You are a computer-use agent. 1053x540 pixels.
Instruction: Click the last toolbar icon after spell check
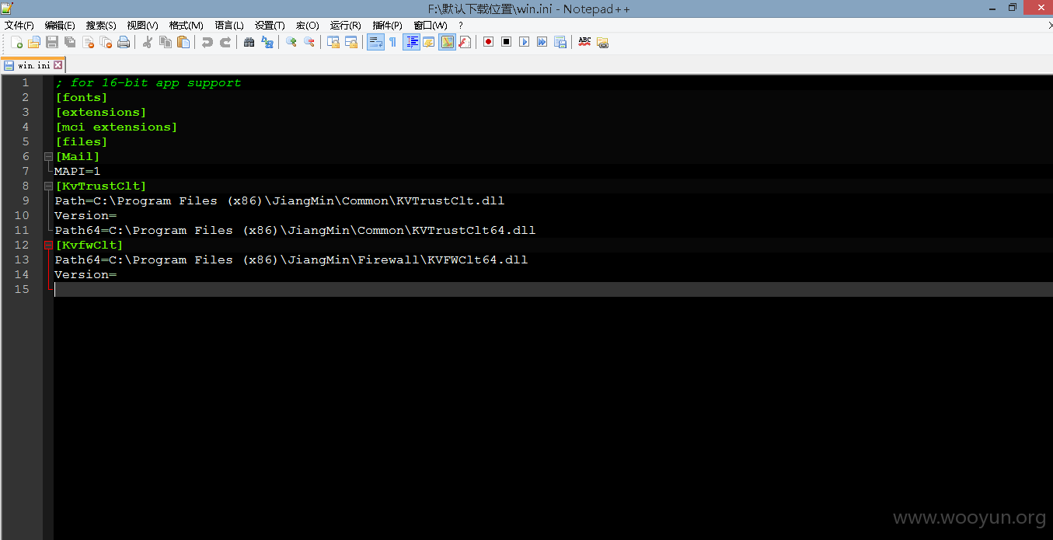pyautogui.click(x=602, y=42)
